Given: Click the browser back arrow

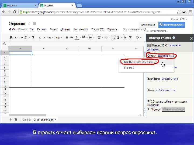Looking at the screenshot, I should pyautogui.click(x=4, y=12).
